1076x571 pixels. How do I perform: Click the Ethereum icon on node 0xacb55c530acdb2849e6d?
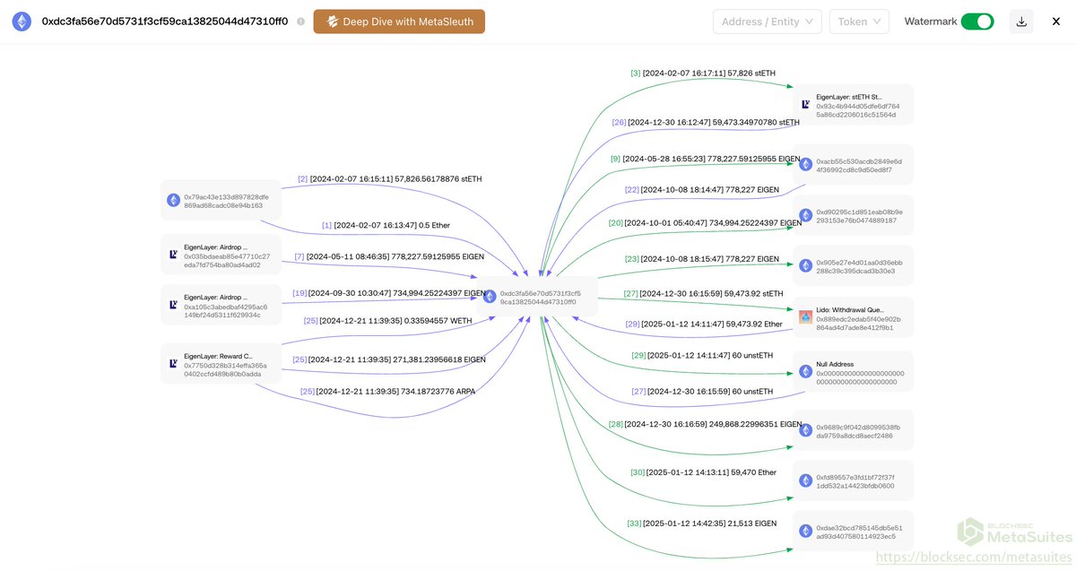point(805,165)
